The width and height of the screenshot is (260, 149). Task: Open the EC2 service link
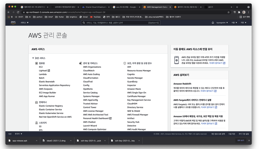41,67
